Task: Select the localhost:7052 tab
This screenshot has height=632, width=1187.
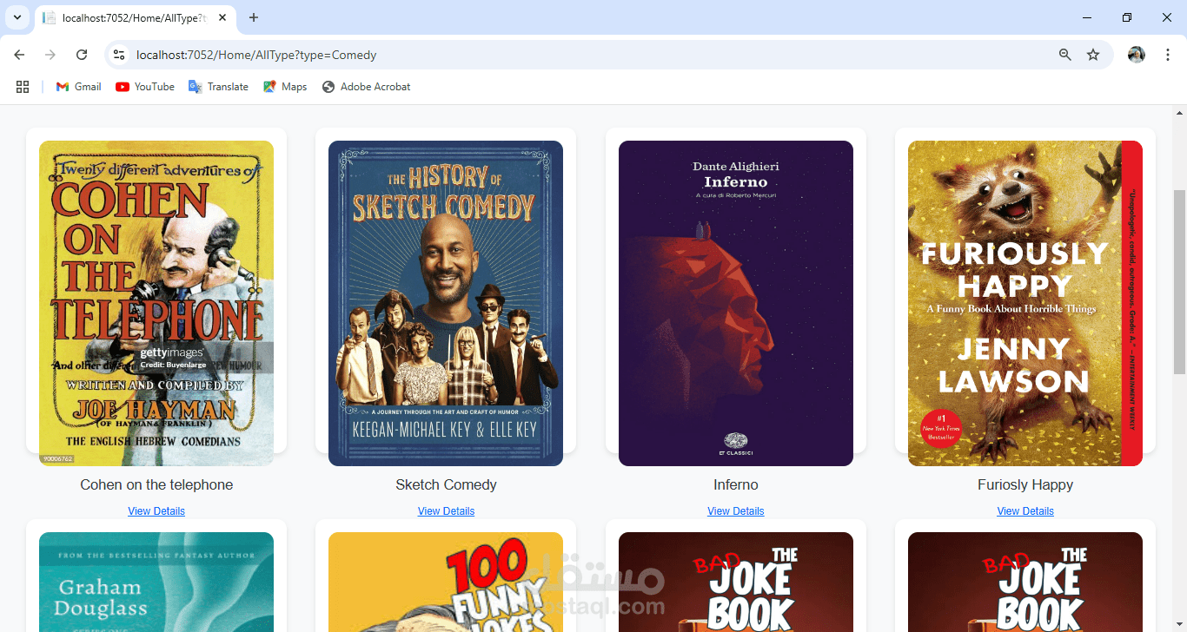Action: [135, 18]
